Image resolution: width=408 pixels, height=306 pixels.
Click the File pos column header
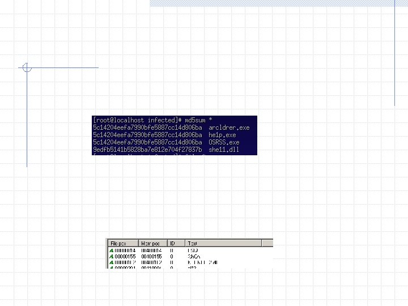123,243
